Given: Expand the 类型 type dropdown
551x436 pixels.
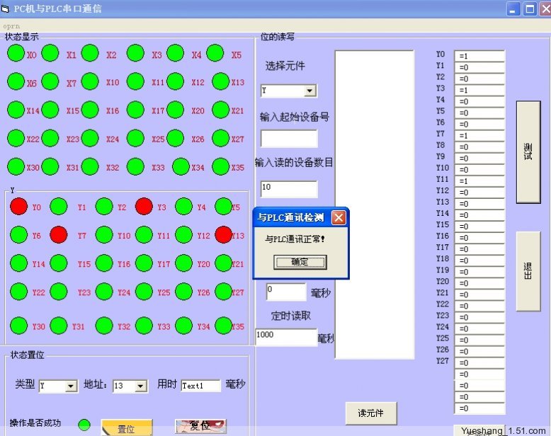Looking at the screenshot, I should pyautogui.click(x=71, y=386).
